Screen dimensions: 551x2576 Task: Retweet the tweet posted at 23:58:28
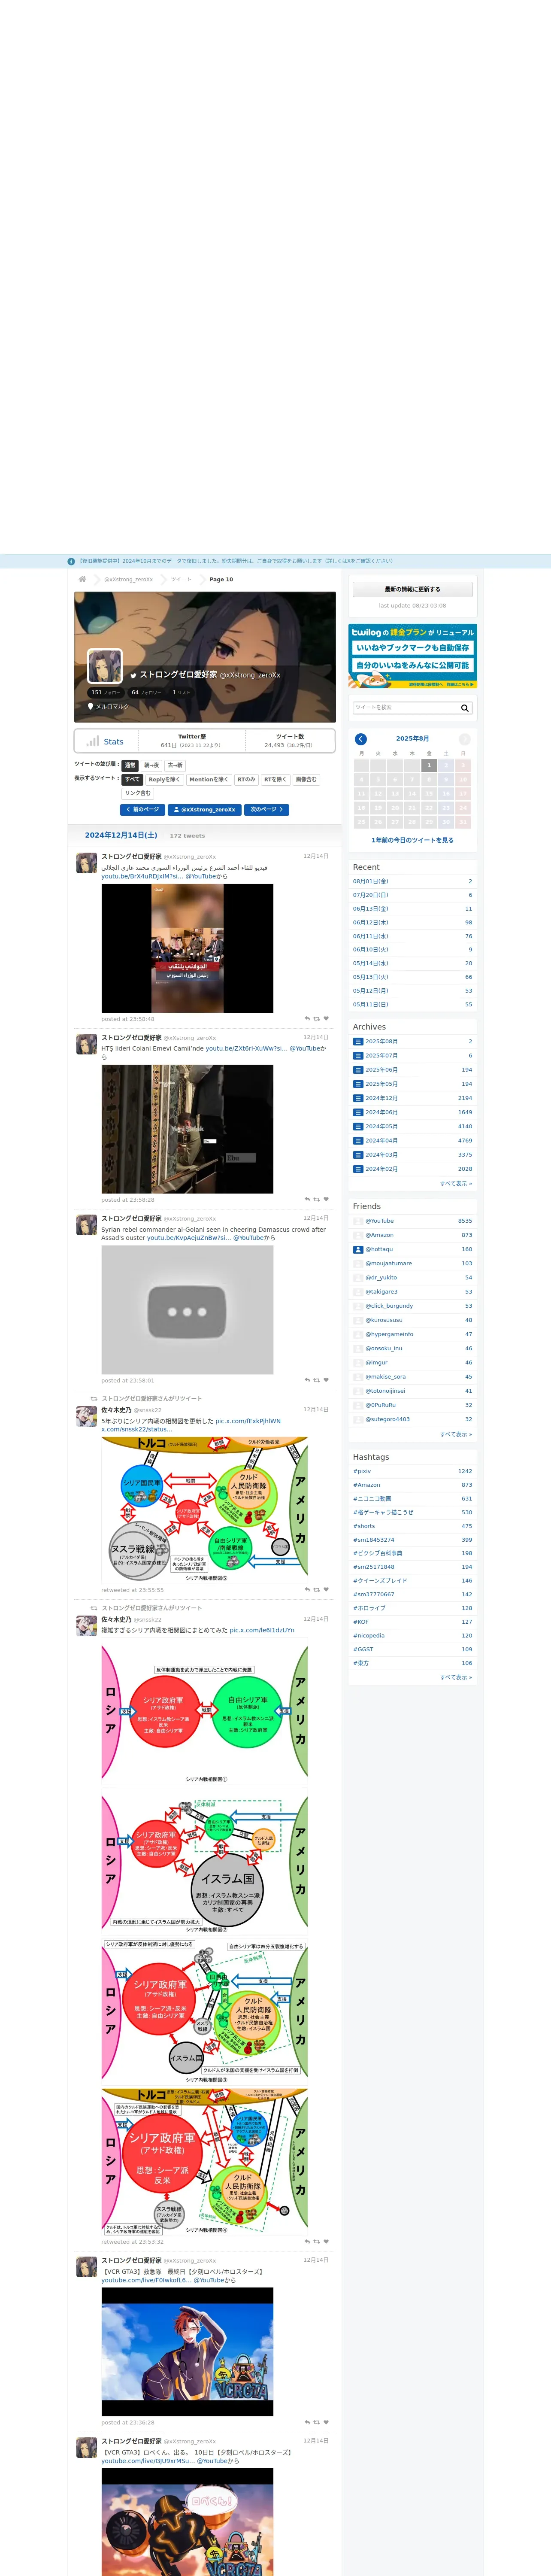317,1199
